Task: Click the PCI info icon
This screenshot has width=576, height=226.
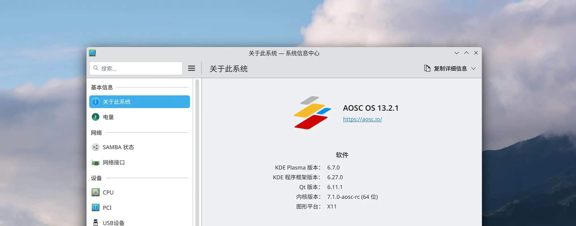Action: pyautogui.click(x=96, y=208)
